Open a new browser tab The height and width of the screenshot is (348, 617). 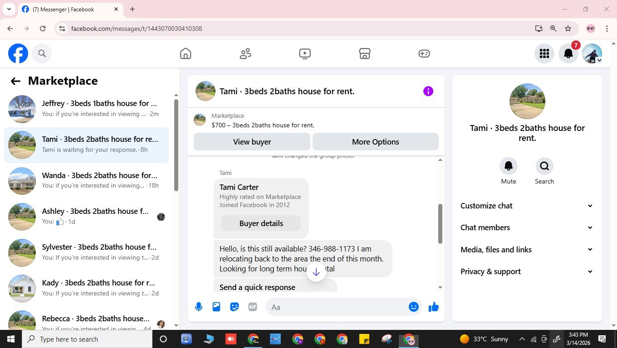(132, 9)
